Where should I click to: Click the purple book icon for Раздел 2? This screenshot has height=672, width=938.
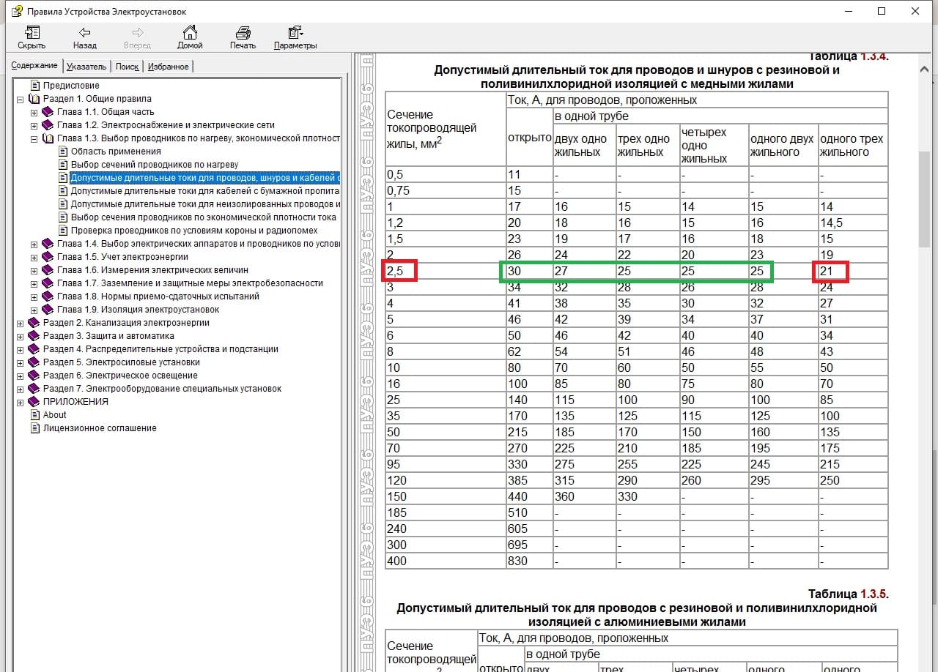coord(34,323)
